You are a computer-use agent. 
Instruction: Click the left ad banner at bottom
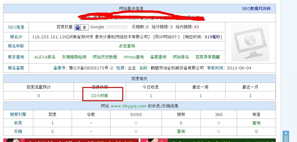pyautogui.click(x=71, y=140)
